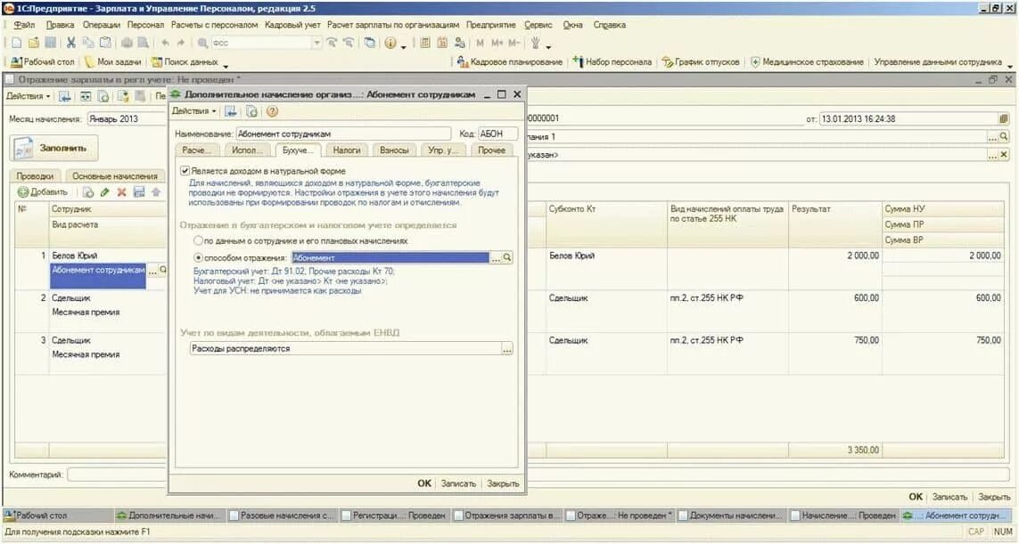Click the first icon after Действия in dialog
Screen dimensions: 1019x544
[x=231, y=111]
